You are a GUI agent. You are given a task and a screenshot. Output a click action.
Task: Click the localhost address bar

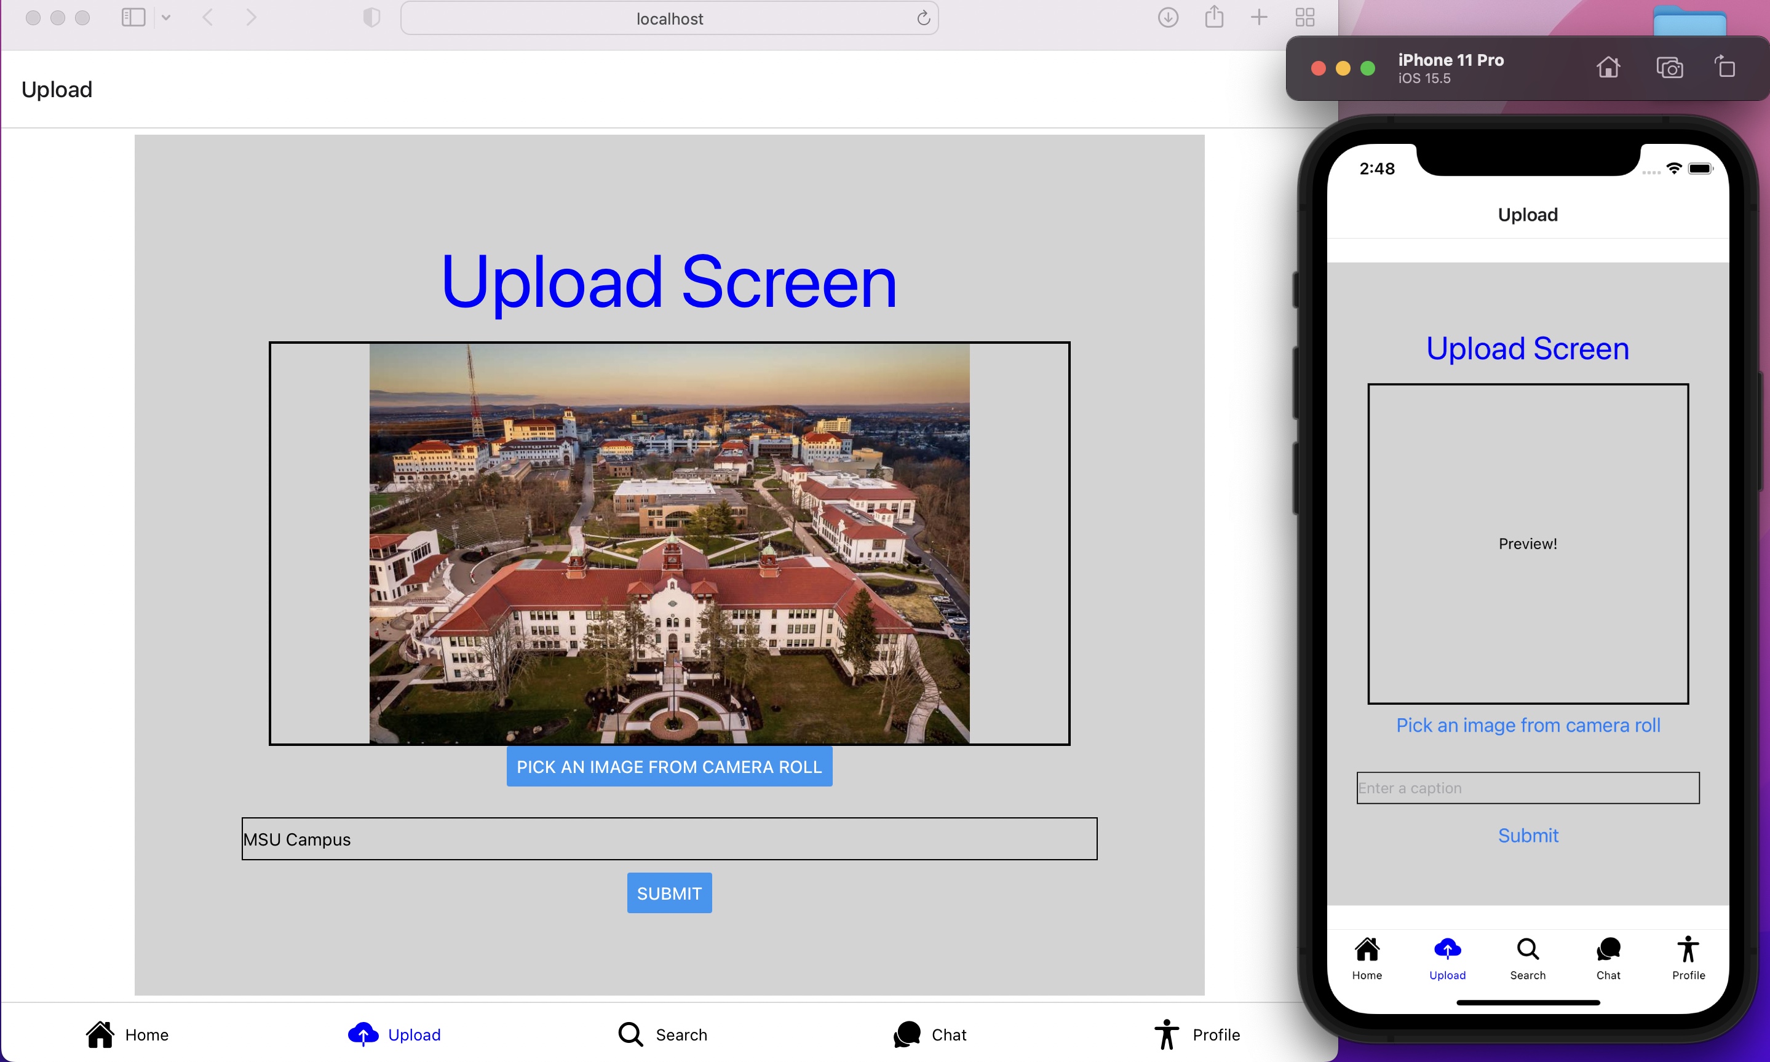click(669, 18)
